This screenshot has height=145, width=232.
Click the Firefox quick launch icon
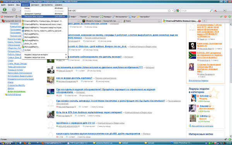tap(25, 143)
